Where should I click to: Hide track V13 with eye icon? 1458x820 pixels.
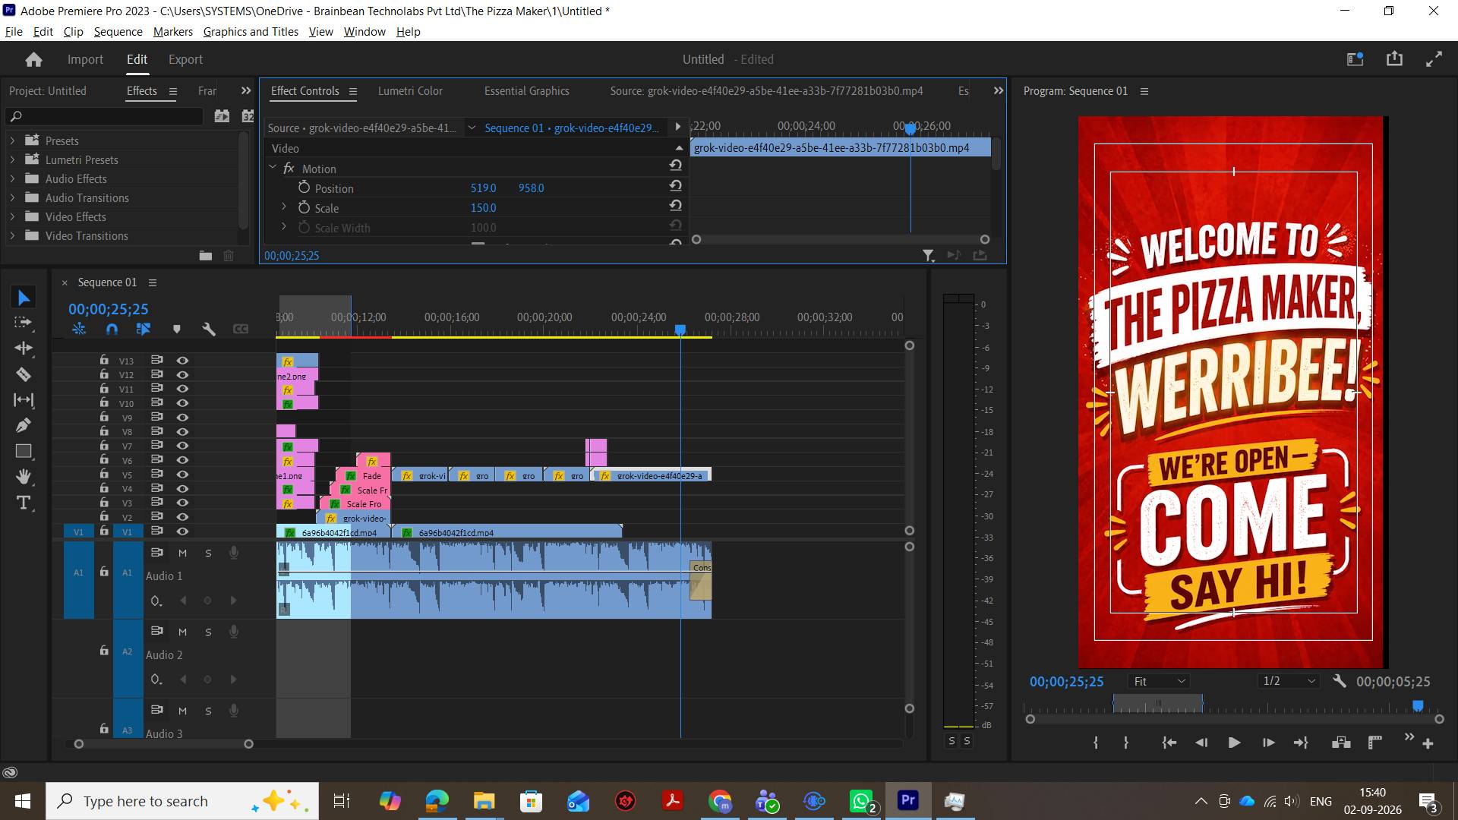coord(182,361)
